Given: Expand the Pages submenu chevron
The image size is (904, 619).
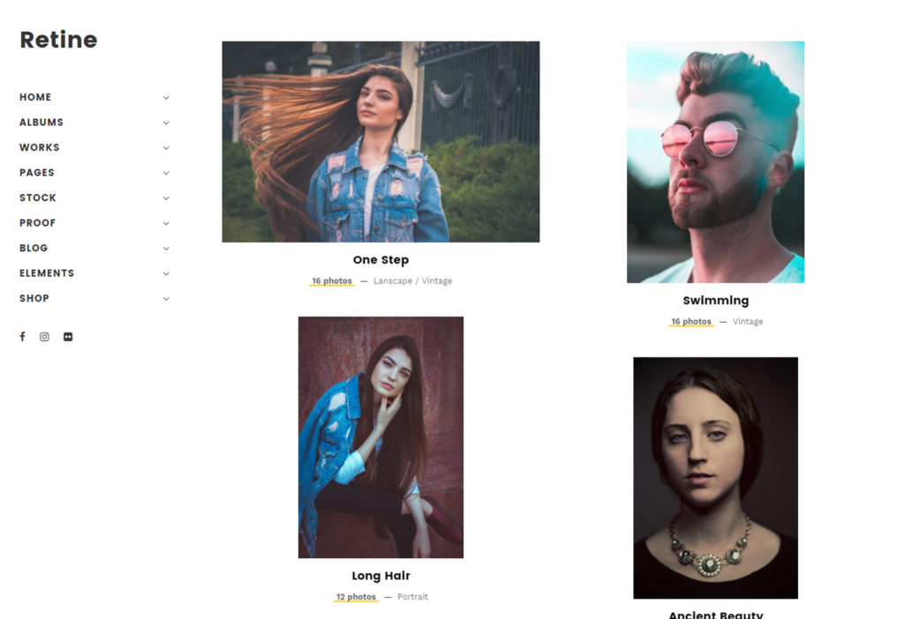Looking at the screenshot, I should 166,174.
